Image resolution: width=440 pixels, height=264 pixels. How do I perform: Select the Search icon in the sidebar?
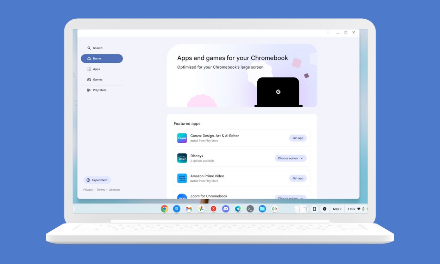pos(89,48)
